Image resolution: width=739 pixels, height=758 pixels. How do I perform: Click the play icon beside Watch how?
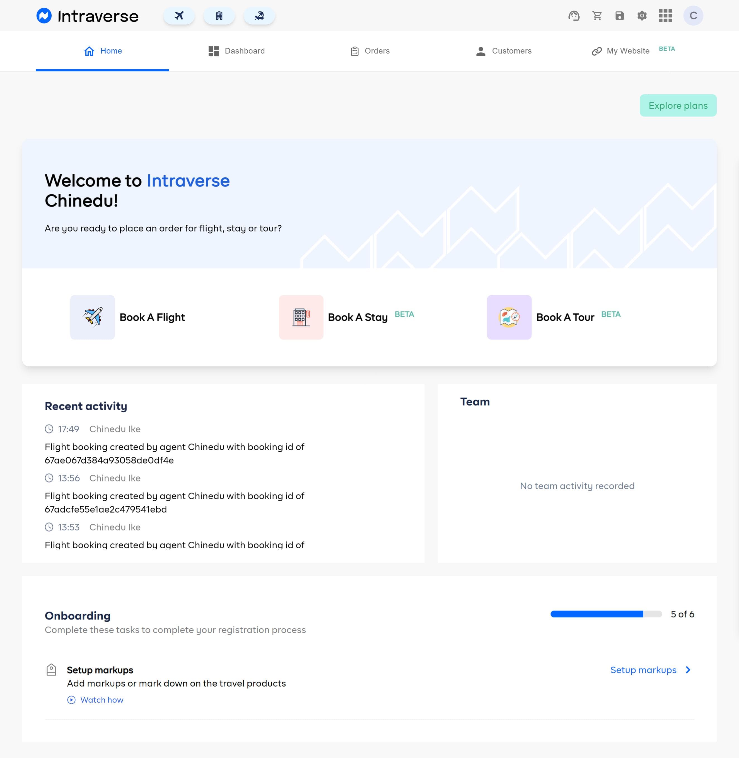(x=71, y=700)
